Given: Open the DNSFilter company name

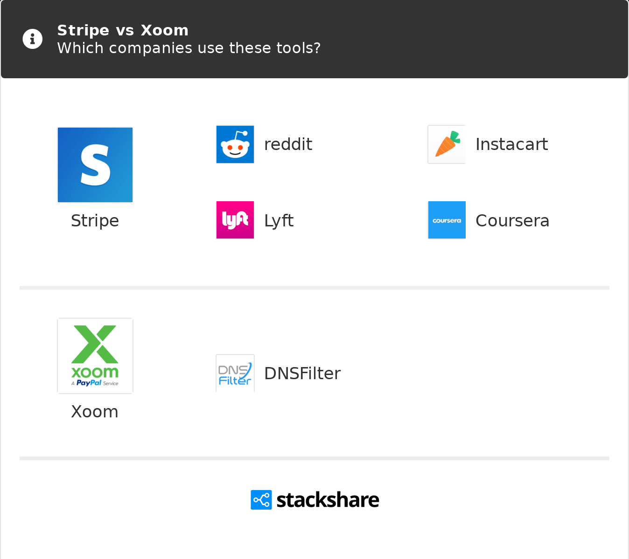Looking at the screenshot, I should tap(302, 374).
